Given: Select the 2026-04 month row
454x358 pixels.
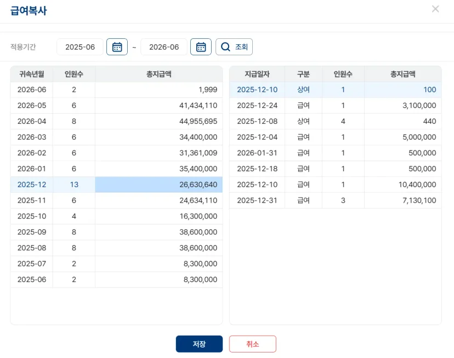Looking at the screenshot, I should tap(116, 121).
